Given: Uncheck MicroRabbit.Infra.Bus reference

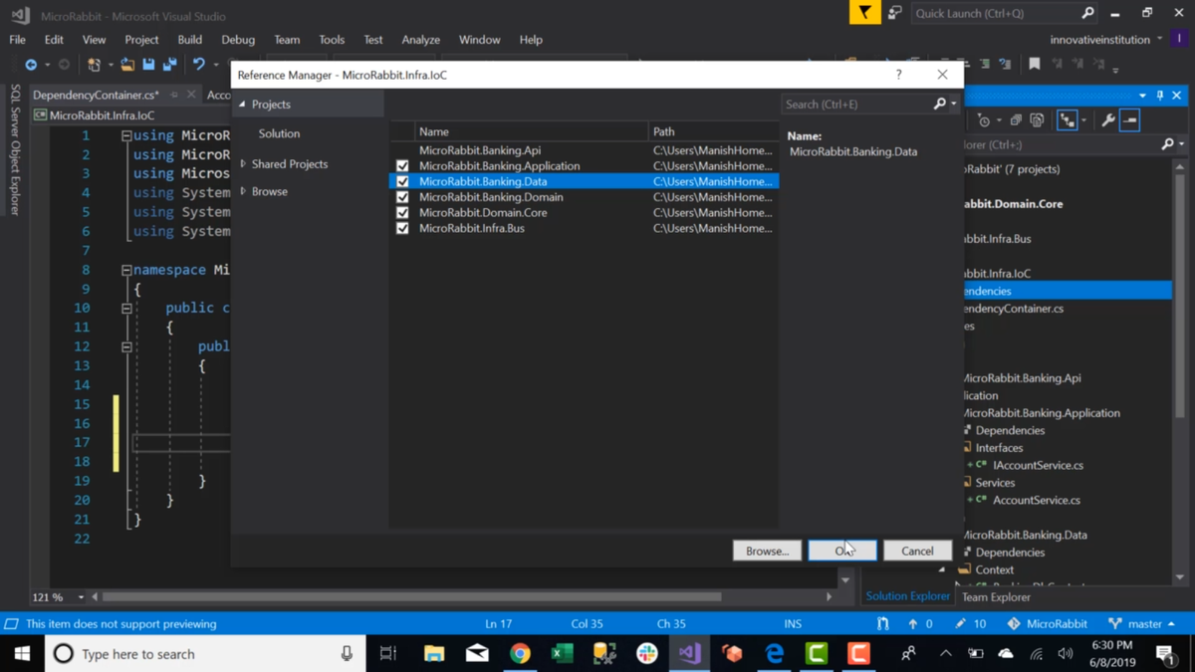Looking at the screenshot, I should (402, 228).
